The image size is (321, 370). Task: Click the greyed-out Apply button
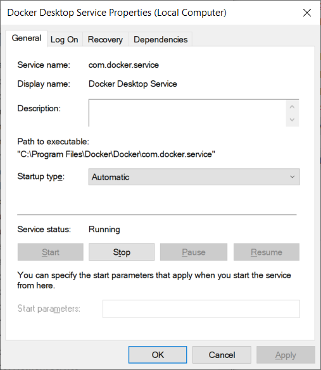[x=286, y=355]
